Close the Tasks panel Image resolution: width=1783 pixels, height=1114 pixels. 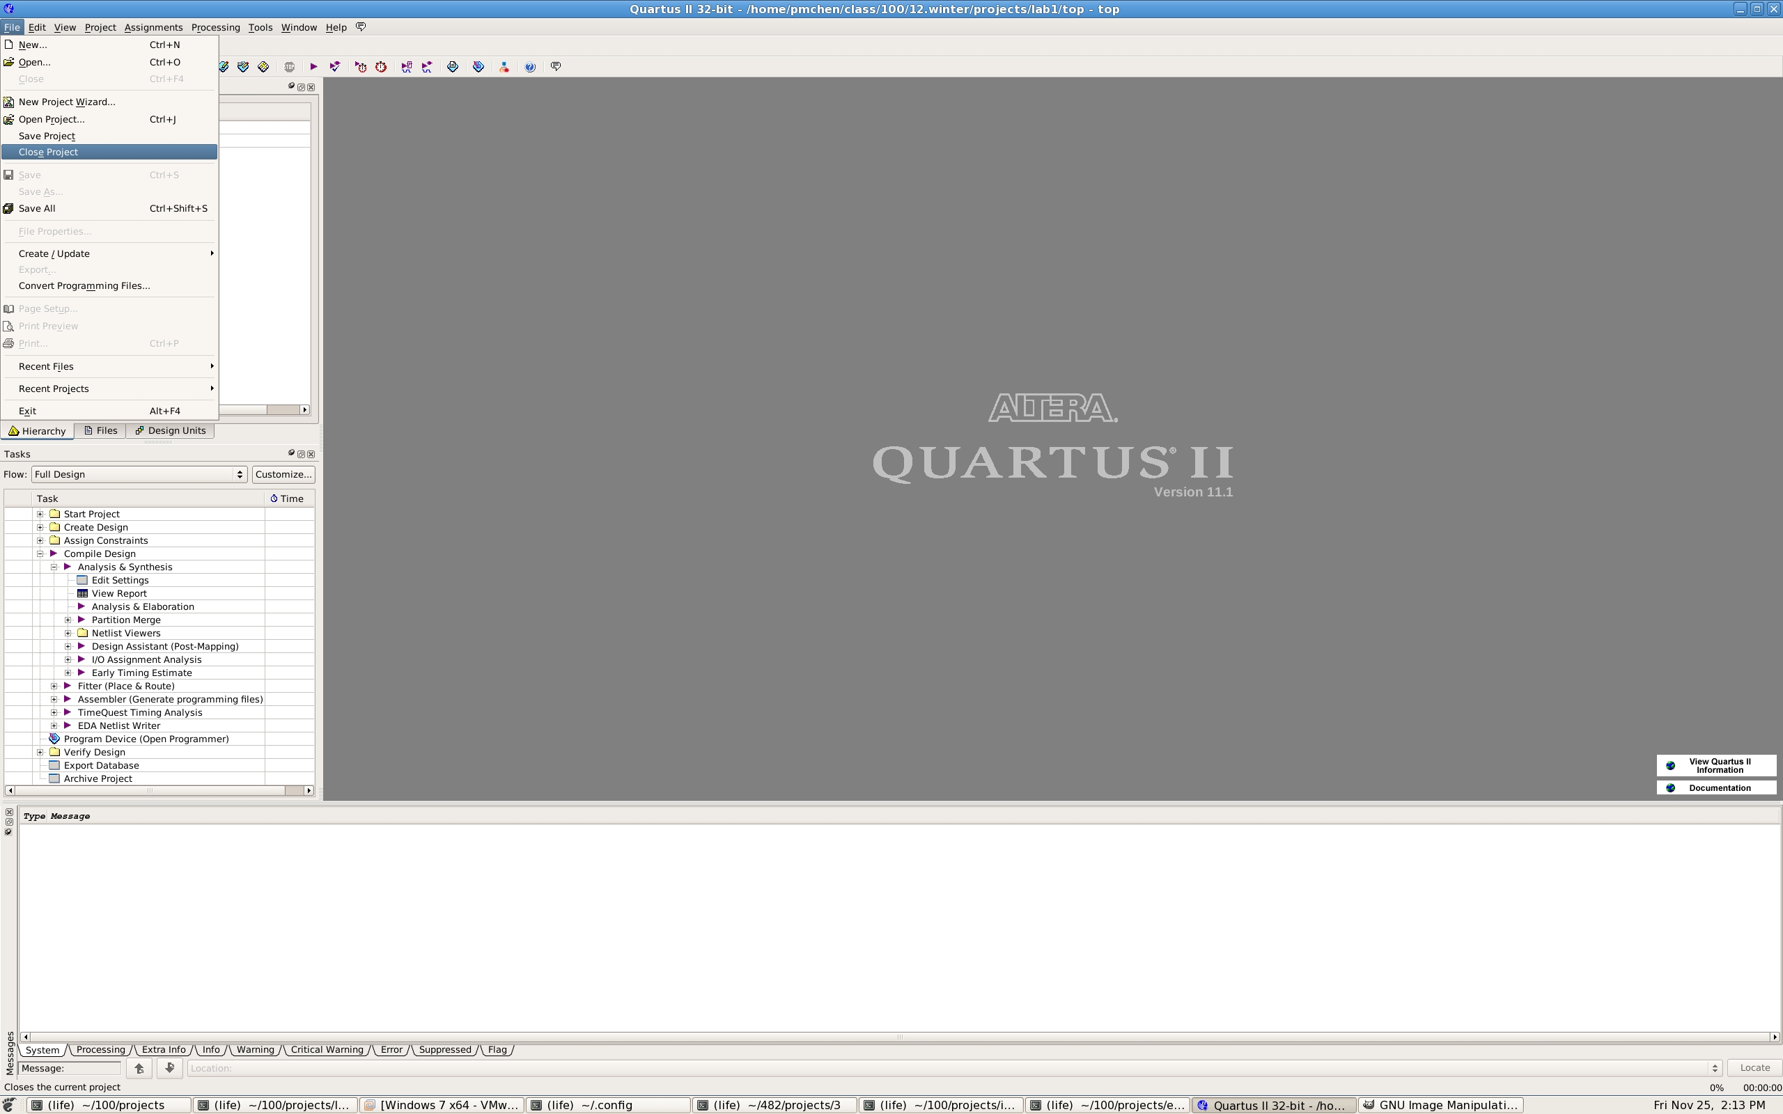(311, 454)
